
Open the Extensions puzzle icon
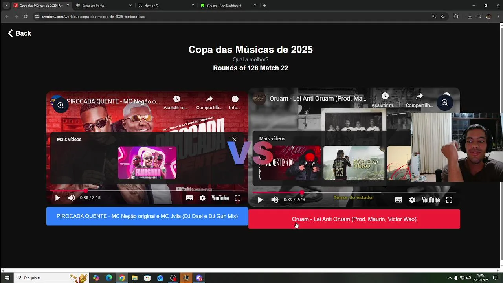pos(456,17)
